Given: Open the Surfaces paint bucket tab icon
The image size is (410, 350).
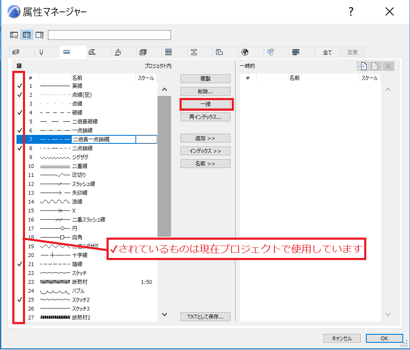Looking at the screenshot, I should [x=118, y=52].
